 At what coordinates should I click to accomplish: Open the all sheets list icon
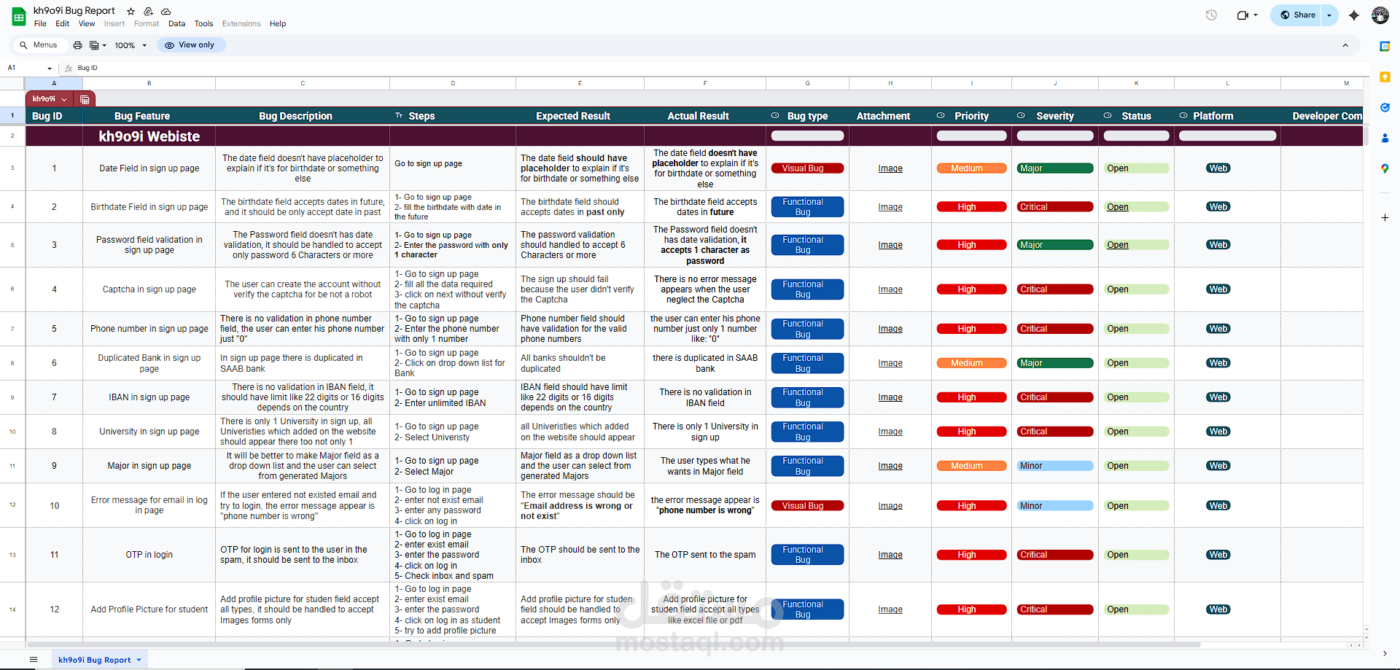click(x=33, y=660)
